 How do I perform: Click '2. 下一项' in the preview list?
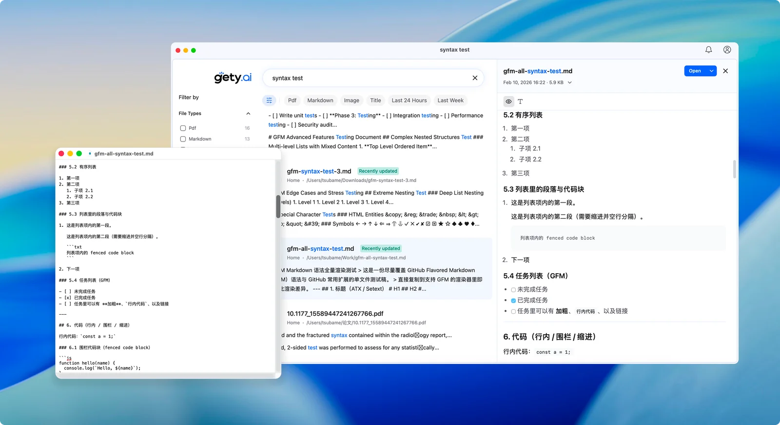coord(516,260)
